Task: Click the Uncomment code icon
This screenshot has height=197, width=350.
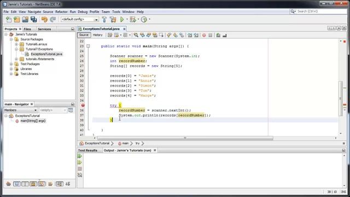Action: [225, 35]
